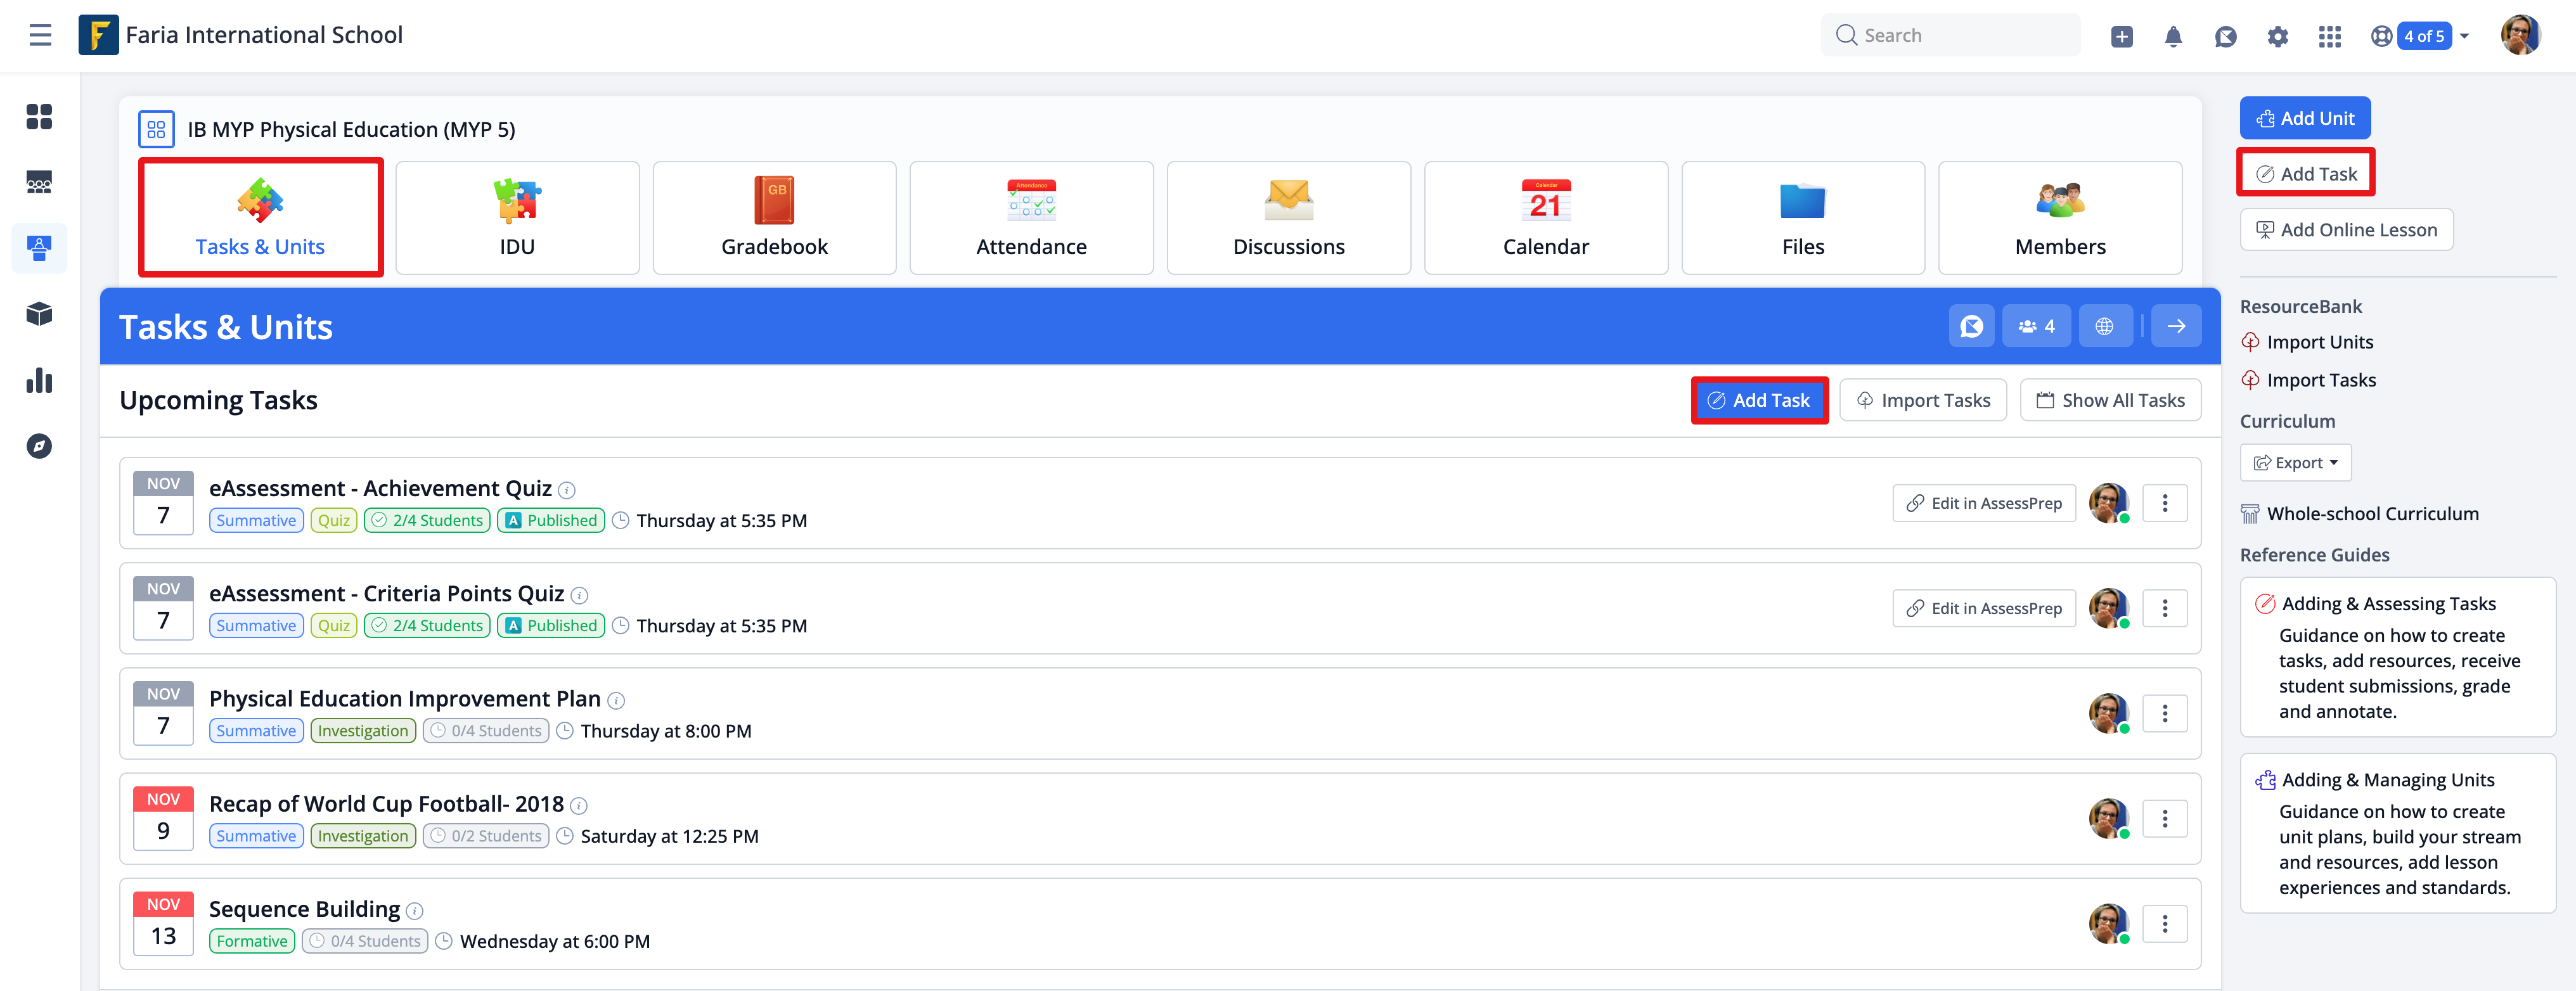Viewport: 2576px width, 991px height.
Task: Open Whole-school Curriculum link
Action: point(2372,514)
